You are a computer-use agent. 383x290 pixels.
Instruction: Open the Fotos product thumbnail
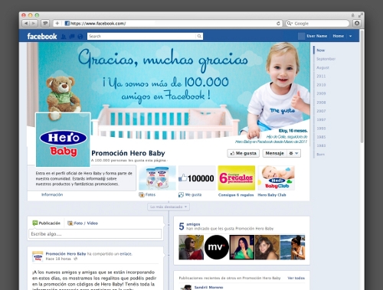pos(157,178)
